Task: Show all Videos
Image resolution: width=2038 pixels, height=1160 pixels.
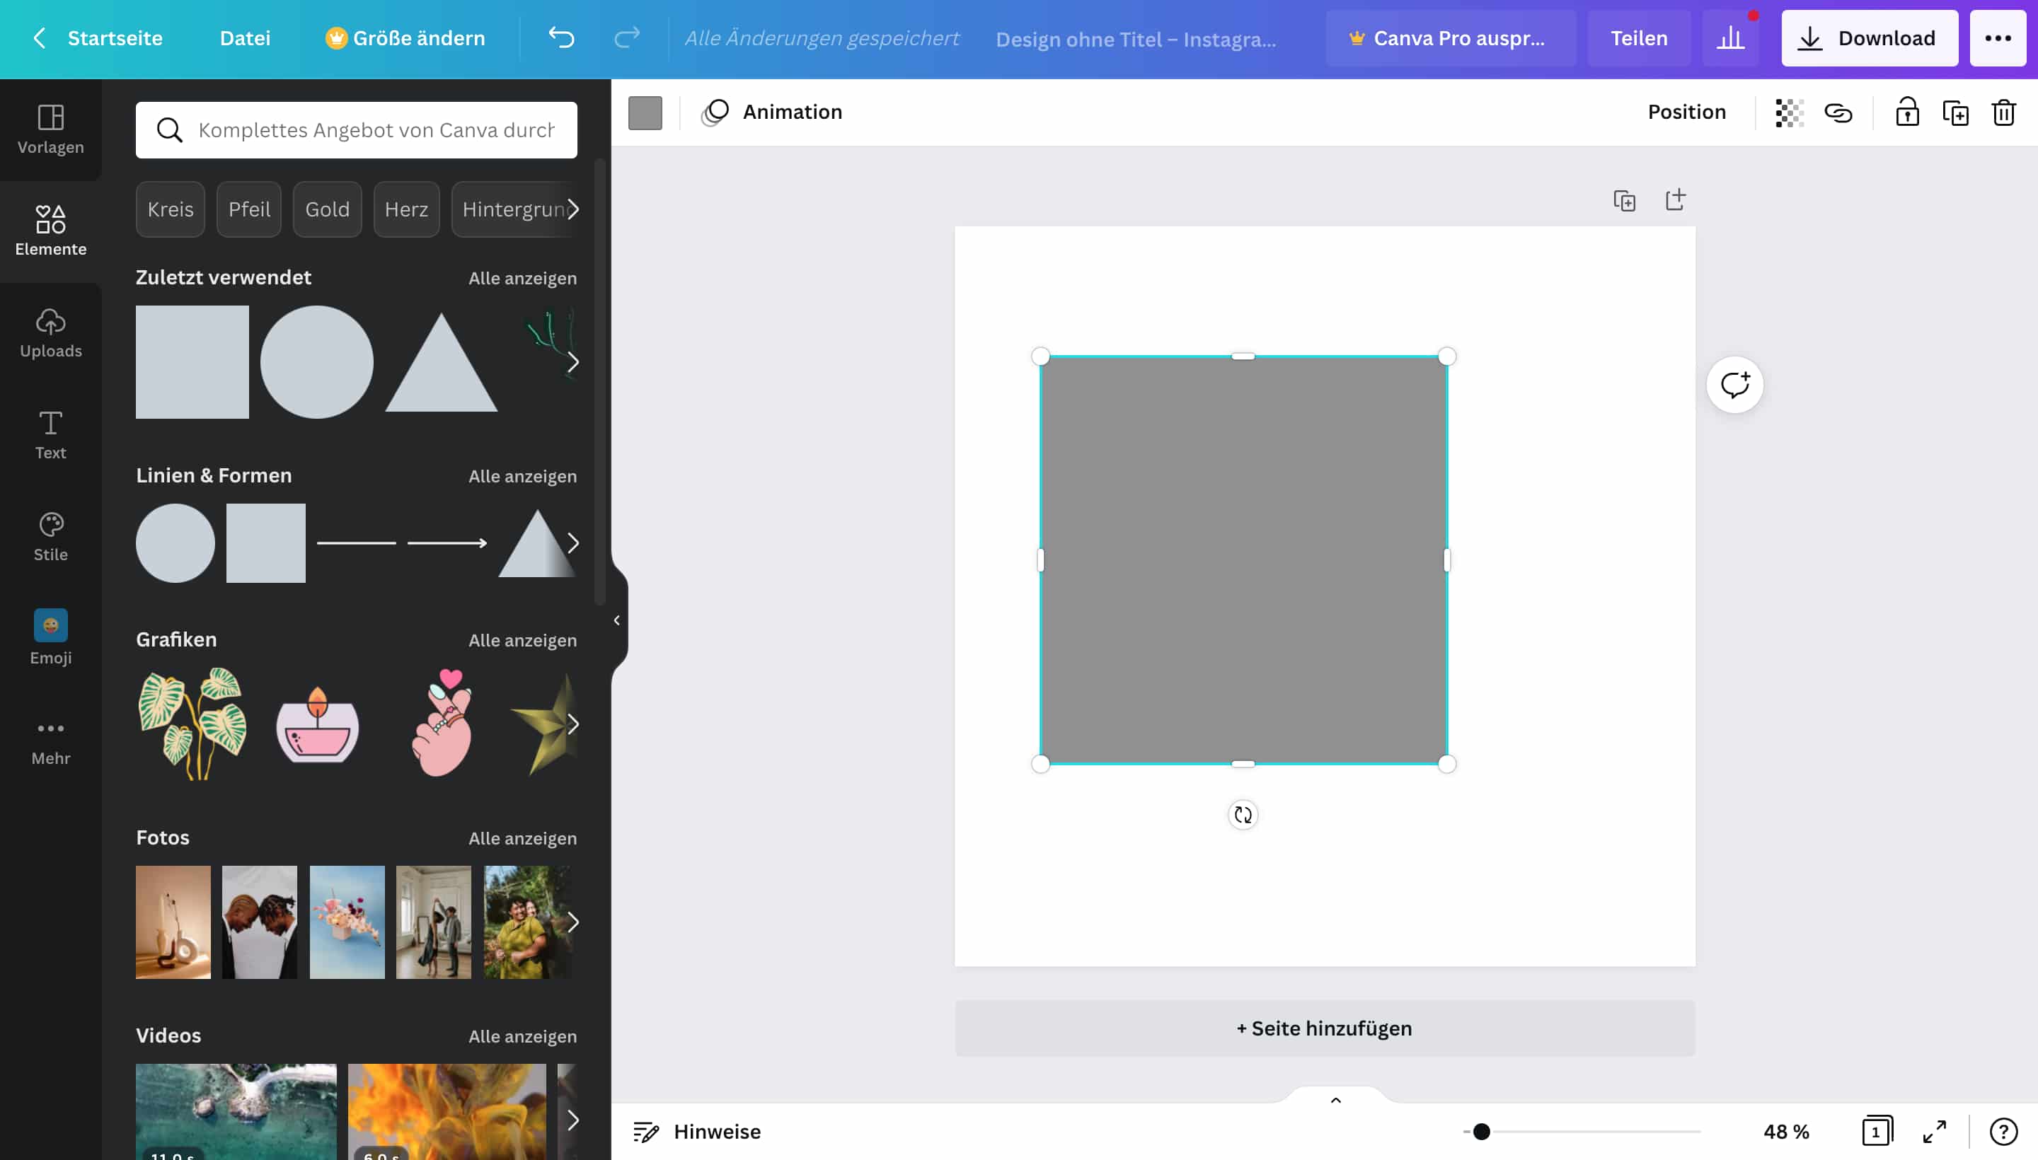Action: click(523, 1036)
